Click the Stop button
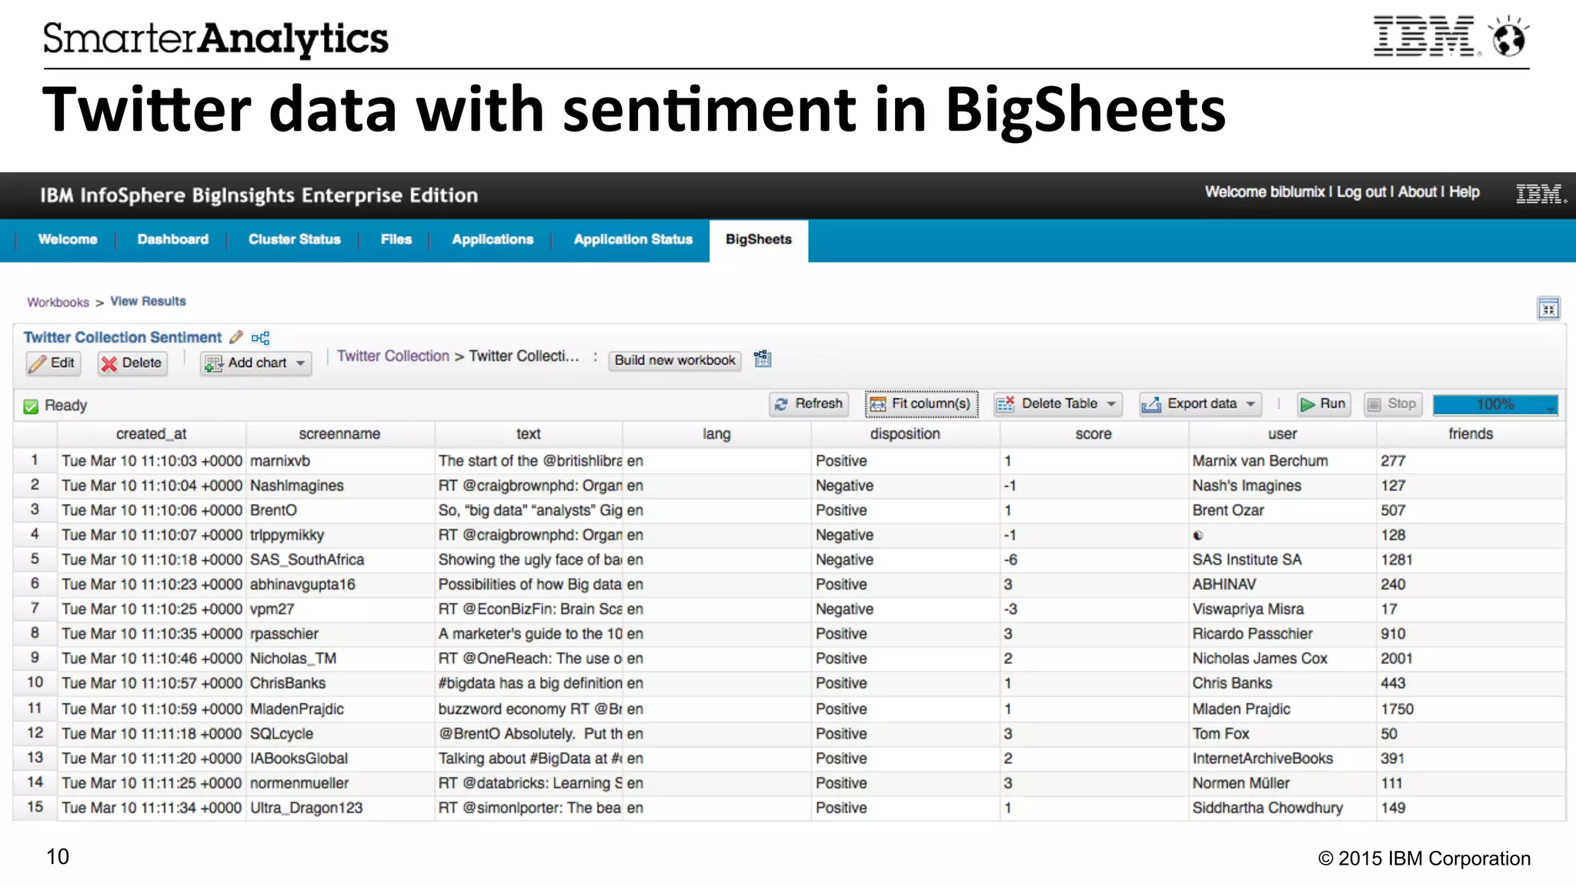The image size is (1576, 887). [x=1392, y=404]
